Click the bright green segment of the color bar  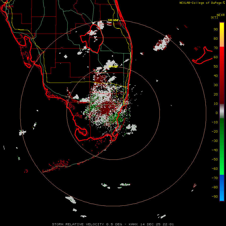point(222,147)
